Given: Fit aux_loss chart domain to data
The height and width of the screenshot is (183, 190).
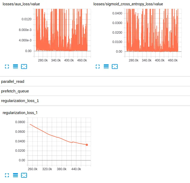Looking at the screenshot, I should 24,67.
